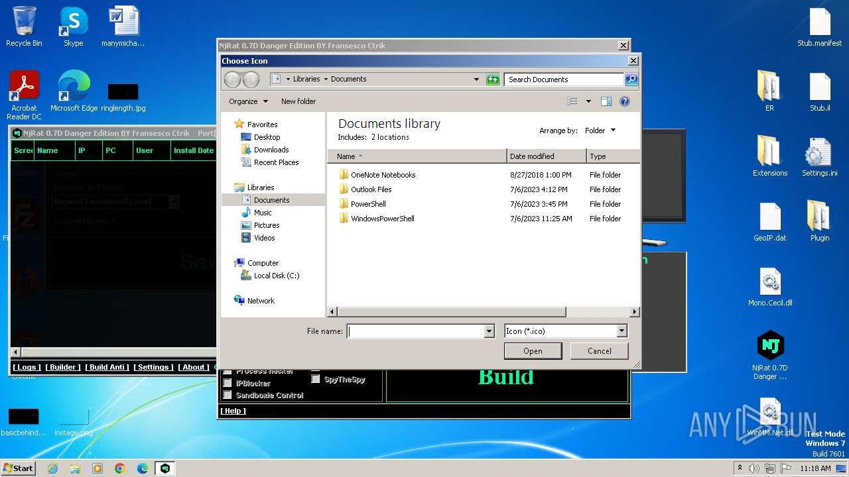
Task: Open the Icon (*.ico) file type dropdown
Action: pyautogui.click(x=621, y=331)
